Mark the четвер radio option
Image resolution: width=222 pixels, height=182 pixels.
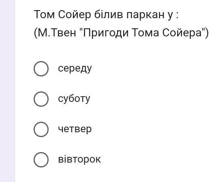pos(41,129)
